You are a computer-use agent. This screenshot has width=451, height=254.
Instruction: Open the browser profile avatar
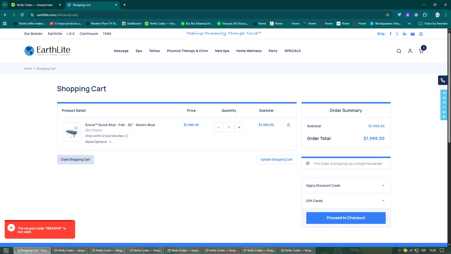click(x=437, y=15)
